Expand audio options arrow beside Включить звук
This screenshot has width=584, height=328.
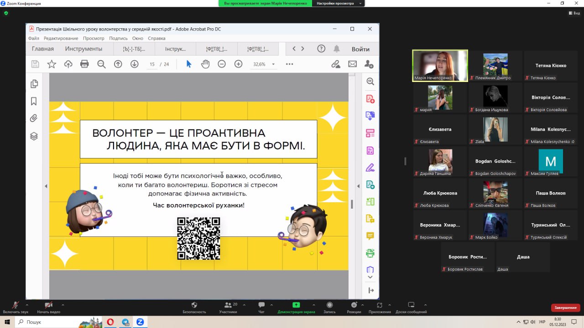click(27, 305)
